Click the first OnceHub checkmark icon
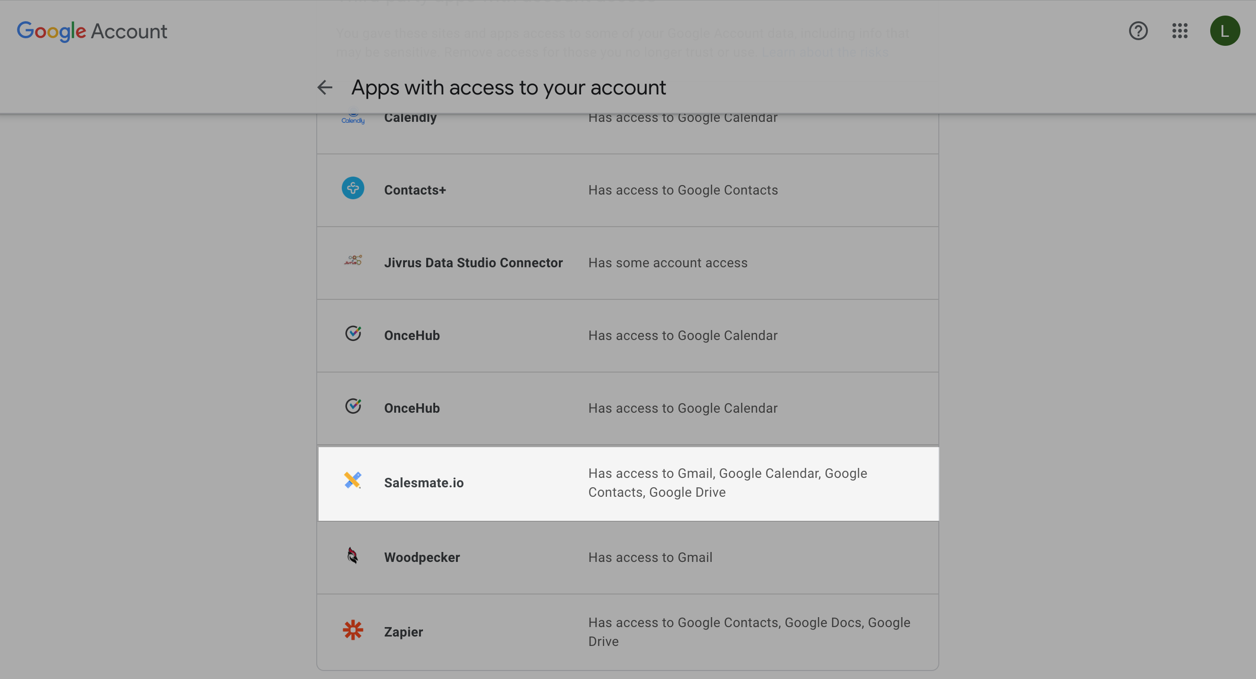This screenshot has width=1256, height=679. pyautogui.click(x=353, y=333)
